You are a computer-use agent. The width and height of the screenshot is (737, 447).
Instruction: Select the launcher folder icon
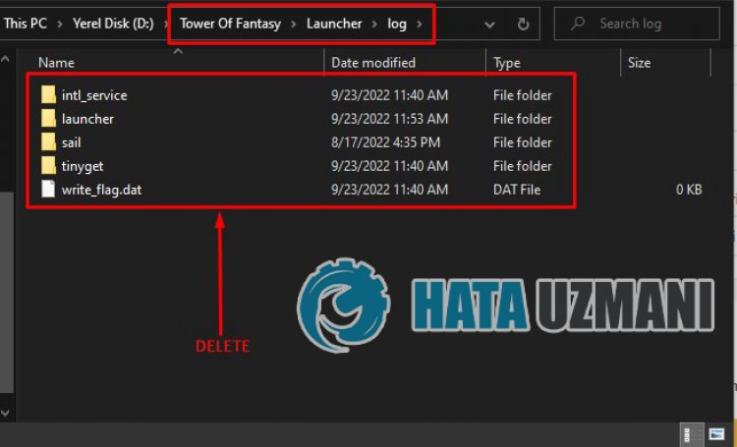pyautogui.click(x=48, y=119)
